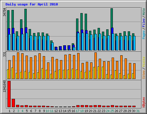Click the day "13" x-axis label
Screen dimensions: 147x114
point(60,111)
